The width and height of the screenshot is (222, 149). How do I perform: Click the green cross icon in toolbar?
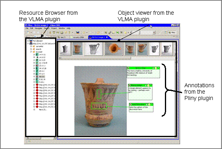tap(117, 33)
